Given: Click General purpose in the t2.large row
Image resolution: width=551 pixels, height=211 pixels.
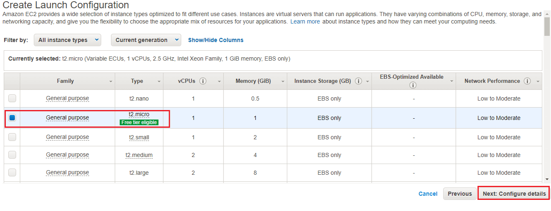Looking at the screenshot, I should coord(67,173).
